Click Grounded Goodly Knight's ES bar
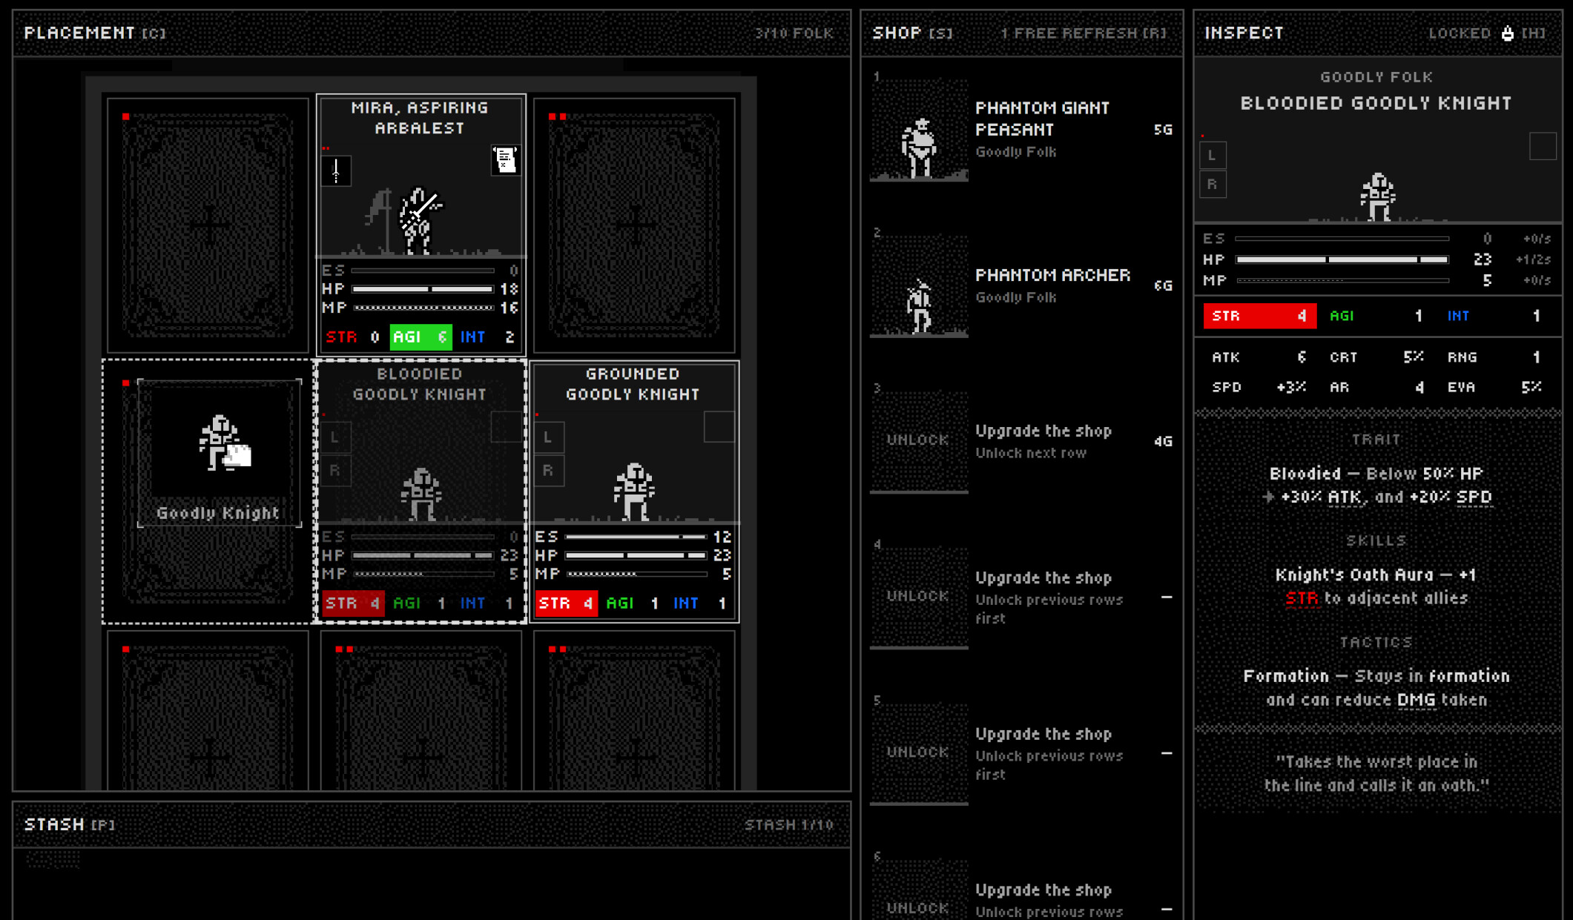The height and width of the screenshot is (920, 1573). tap(636, 537)
